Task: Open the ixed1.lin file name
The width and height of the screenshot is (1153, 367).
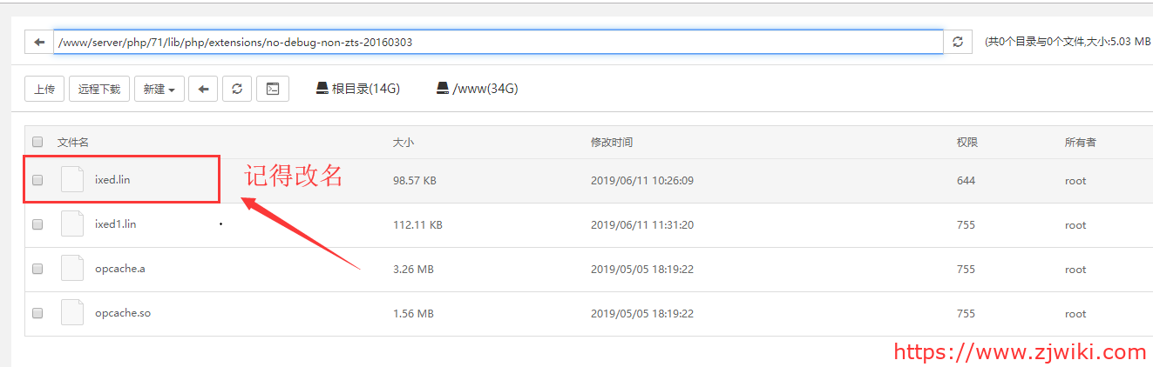Action: click(x=115, y=224)
